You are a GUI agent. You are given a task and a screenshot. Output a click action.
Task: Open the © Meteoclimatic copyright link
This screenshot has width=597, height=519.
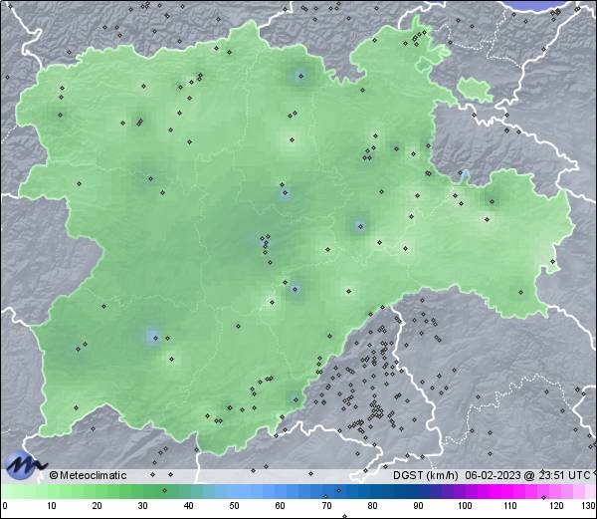(x=88, y=475)
